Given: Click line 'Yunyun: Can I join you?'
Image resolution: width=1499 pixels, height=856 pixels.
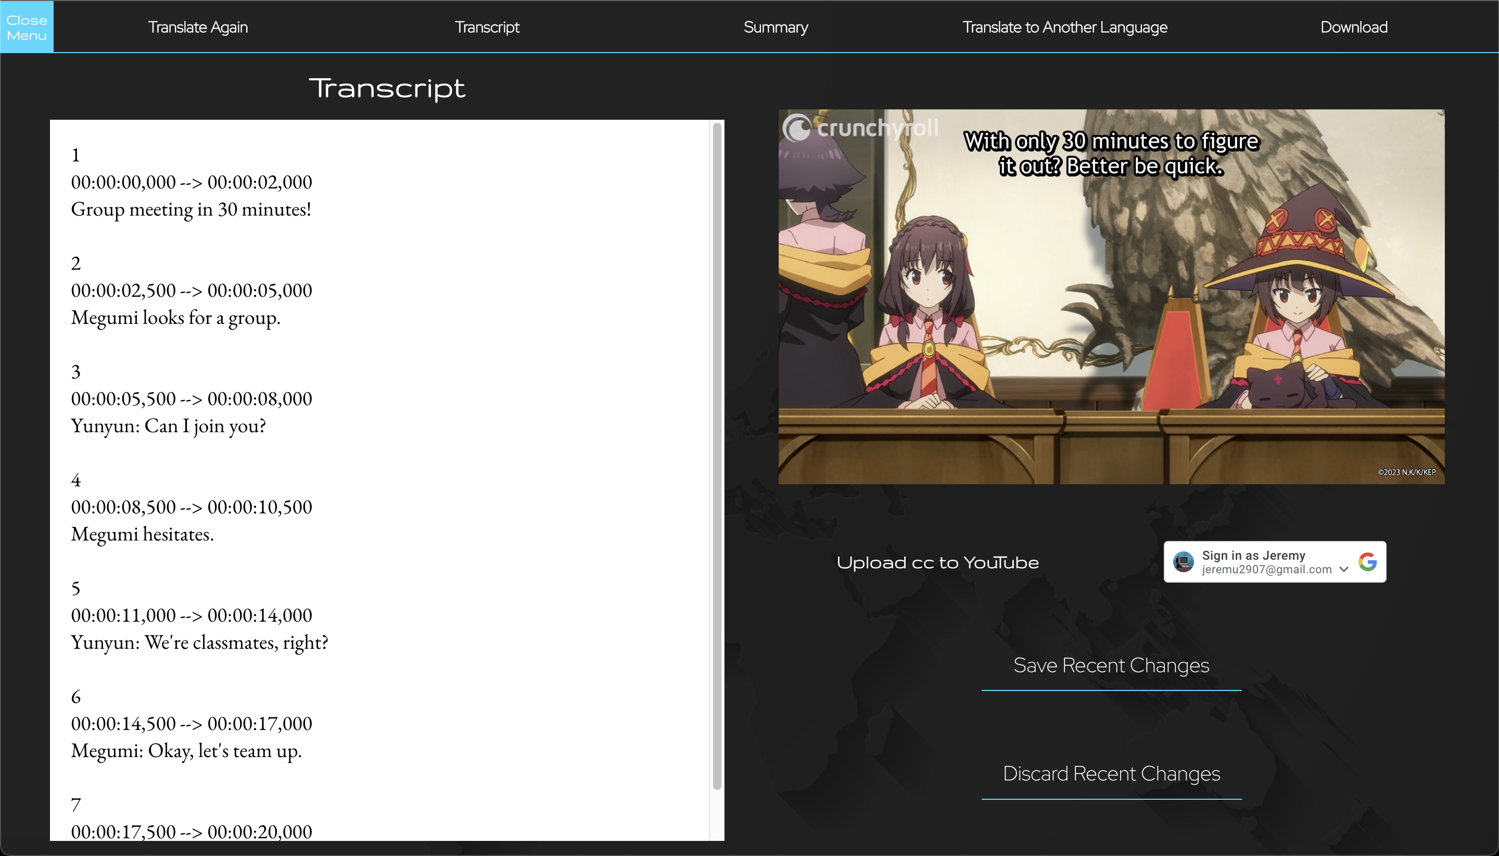Looking at the screenshot, I should tap(168, 425).
